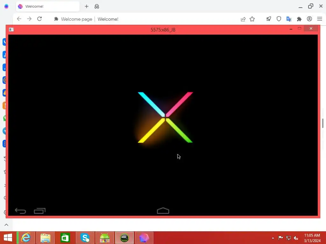Click the muted volume speaker icon

pos(296,238)
